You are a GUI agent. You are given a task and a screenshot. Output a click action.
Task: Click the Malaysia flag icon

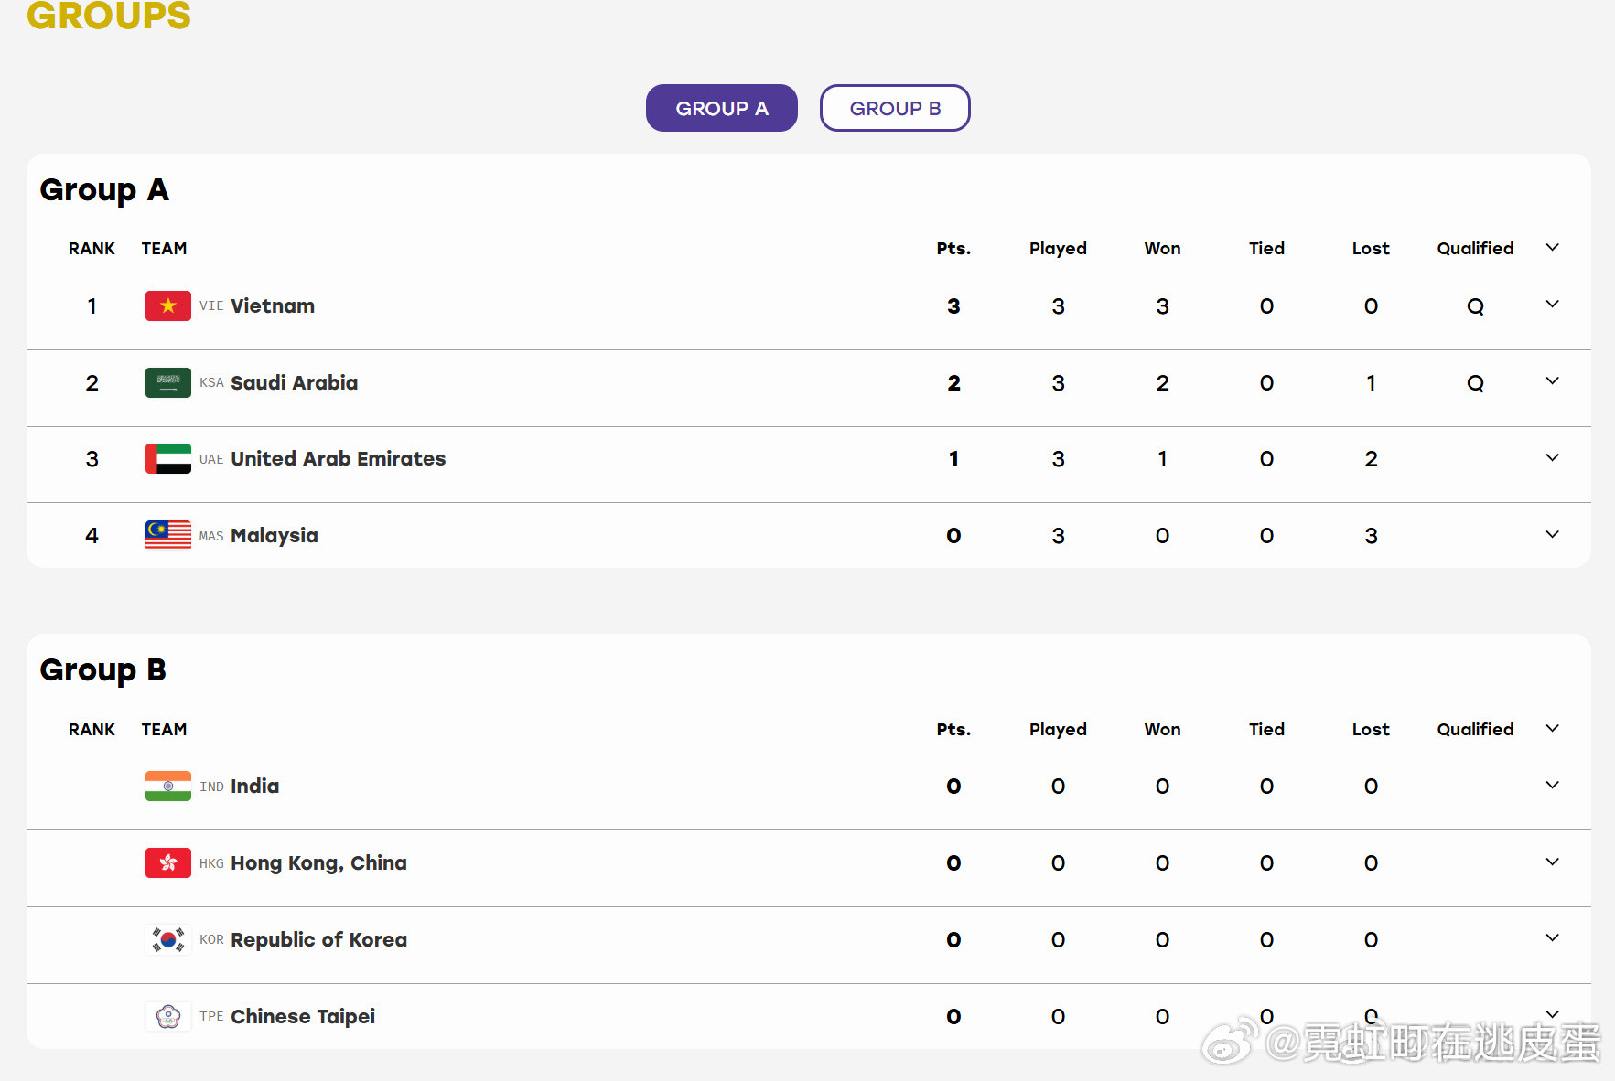(x=167, y=535)
